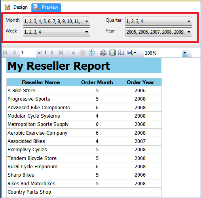Select the Preview tab
Screen dimensions: 201x198
point(46,7)
